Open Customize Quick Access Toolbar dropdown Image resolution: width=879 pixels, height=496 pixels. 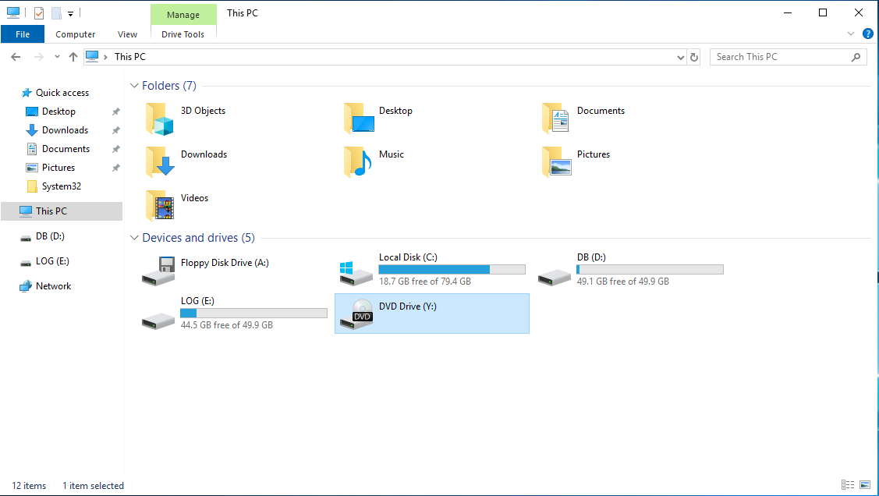click(x=71, y=13)
